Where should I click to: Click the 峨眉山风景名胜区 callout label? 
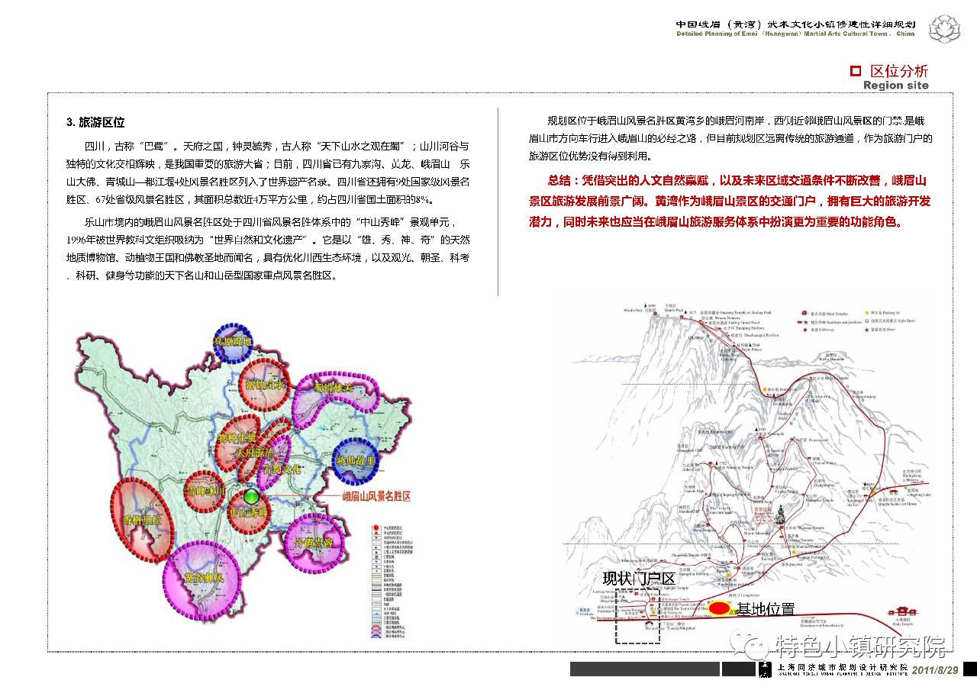(x=376, y=496)
